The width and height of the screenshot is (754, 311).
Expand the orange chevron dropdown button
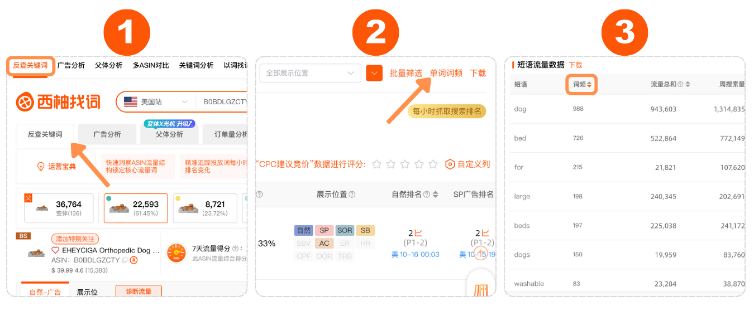coord(374,73)
